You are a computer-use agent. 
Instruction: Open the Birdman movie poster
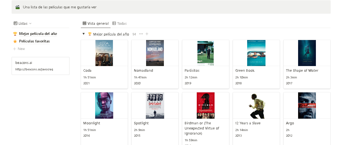click(x=206, y=106)
